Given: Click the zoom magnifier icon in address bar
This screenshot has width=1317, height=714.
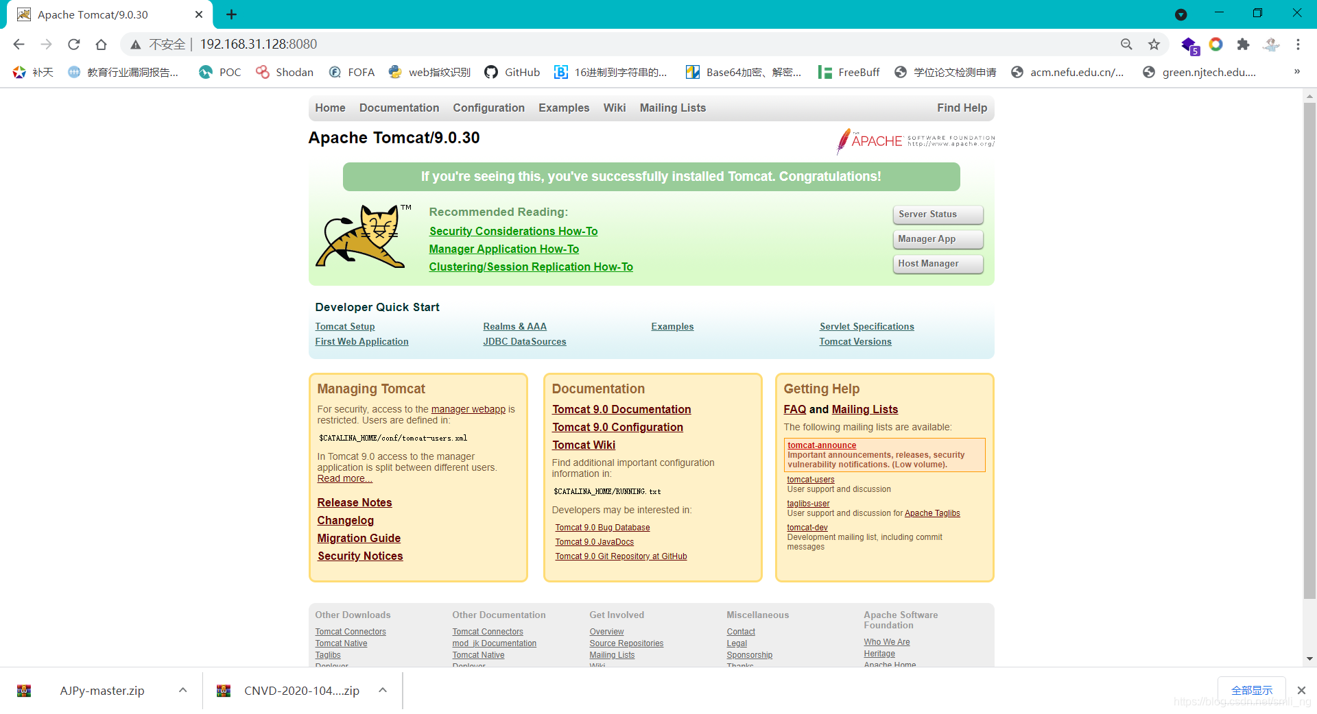Looking at the screenshot, I should tap(1126, 45).
